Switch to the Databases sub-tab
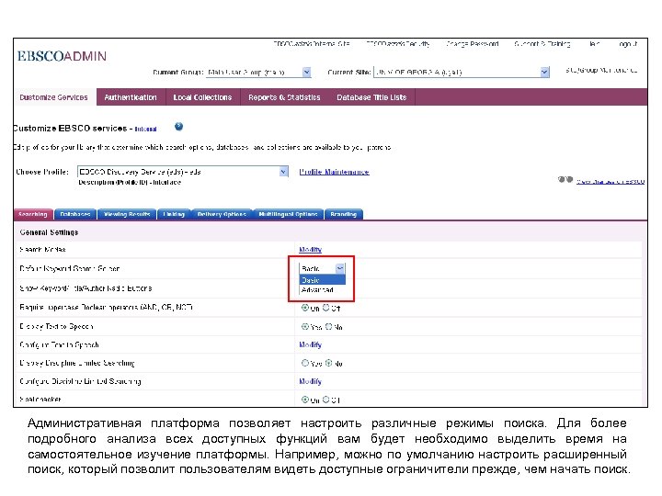Image resolution: width=662 pixels, height=496 pixels. (x=75, y=214)
